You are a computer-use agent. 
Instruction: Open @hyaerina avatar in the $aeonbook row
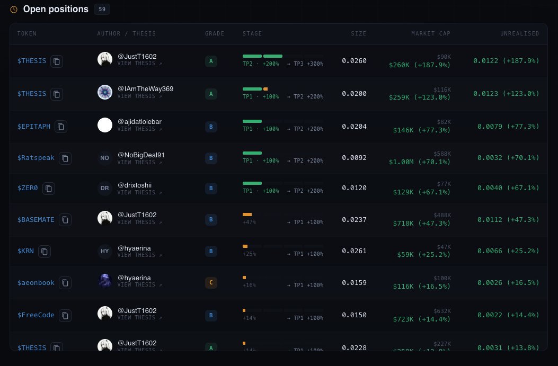click(105, 281)
